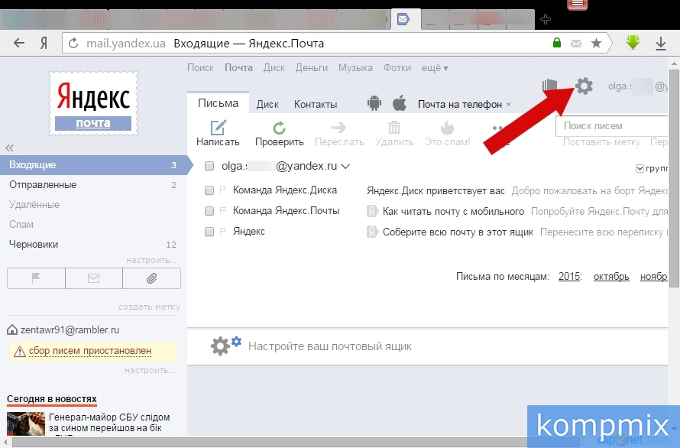The width and height of the screenshot is (680, 448).
Task: Filter by attachments paperclip icon
Action: (151, 278)
